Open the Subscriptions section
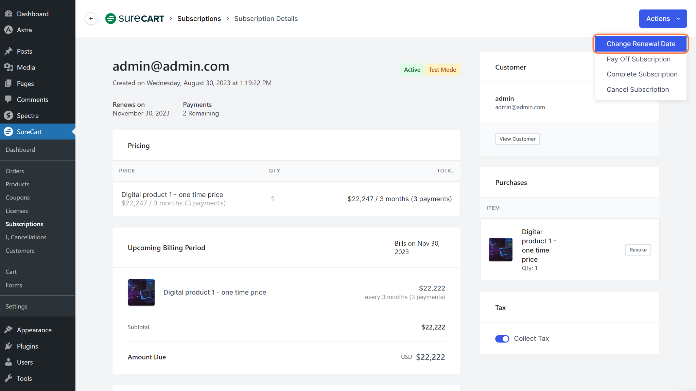This screenshot has width=696, height=391. (24, 223)
